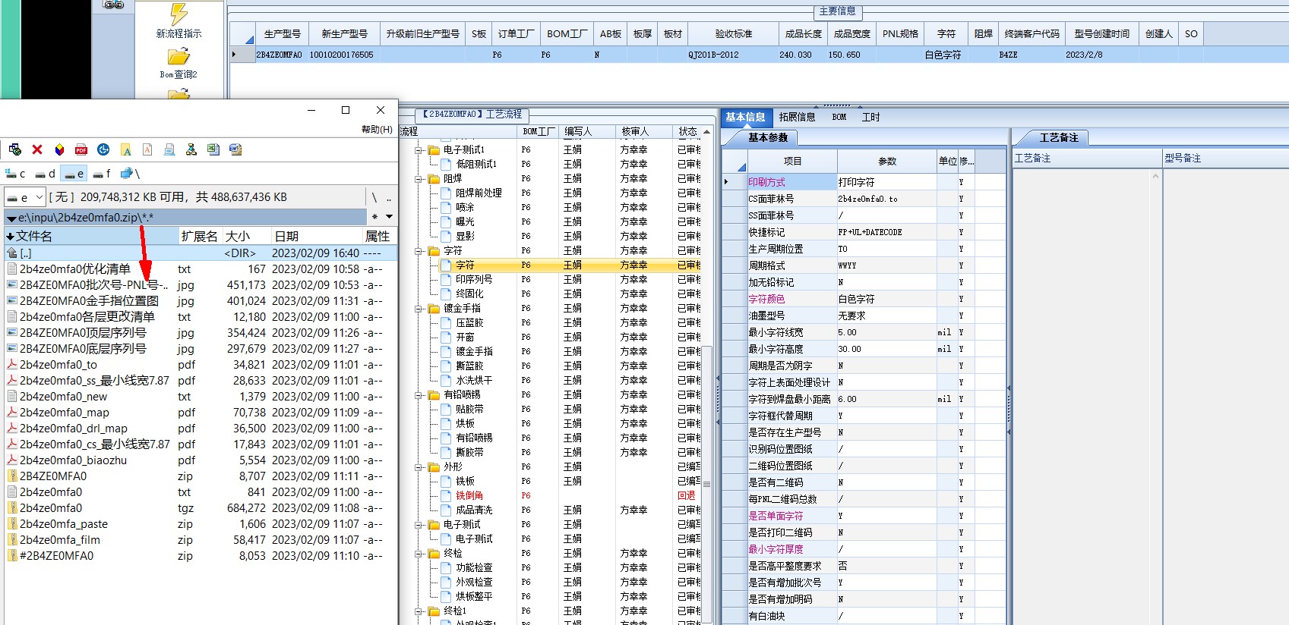Click the asterisk favorites button beside path
Viewport: 1289px width, 625px height.
[x=374, y=217]
